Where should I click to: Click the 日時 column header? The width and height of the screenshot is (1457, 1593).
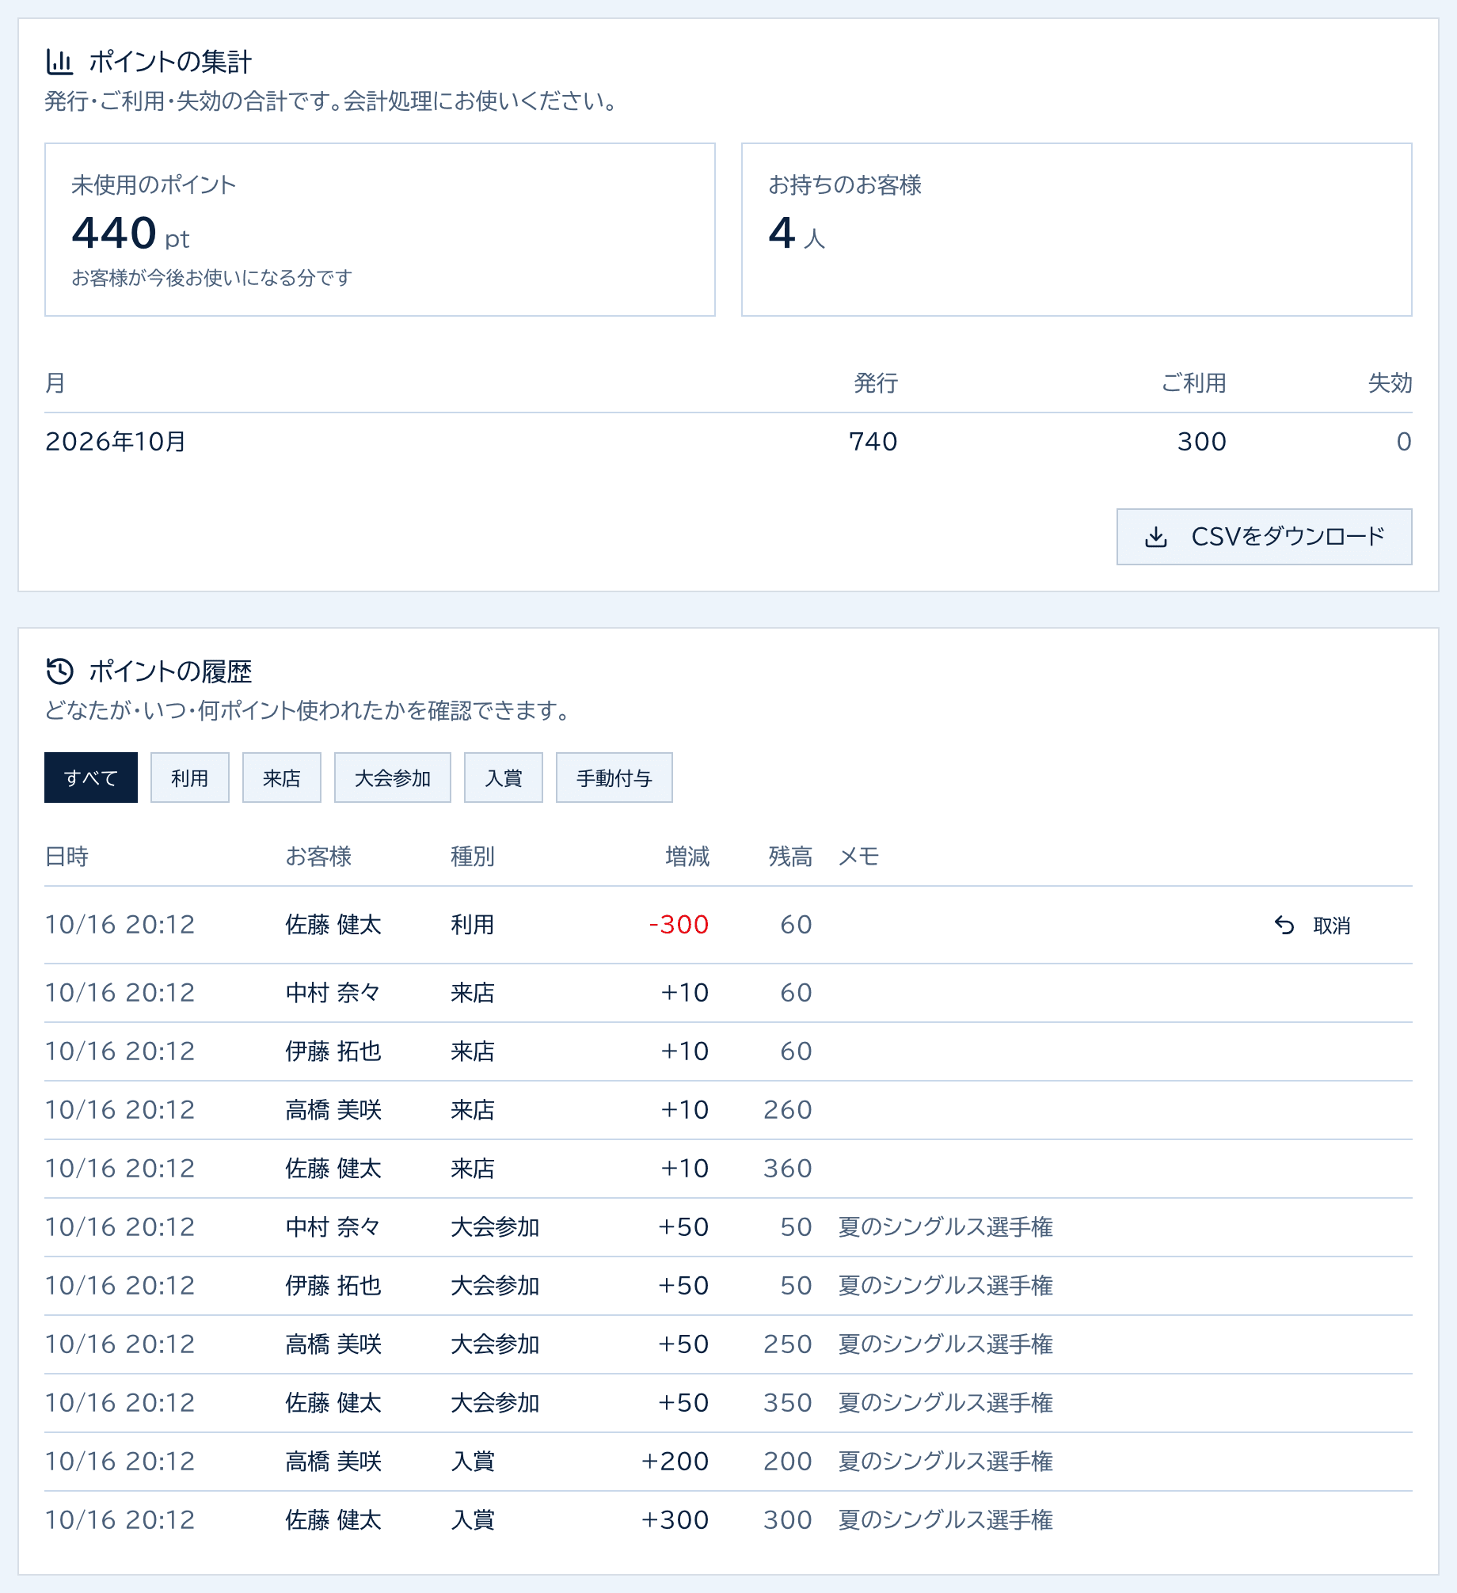click(67, 857)
